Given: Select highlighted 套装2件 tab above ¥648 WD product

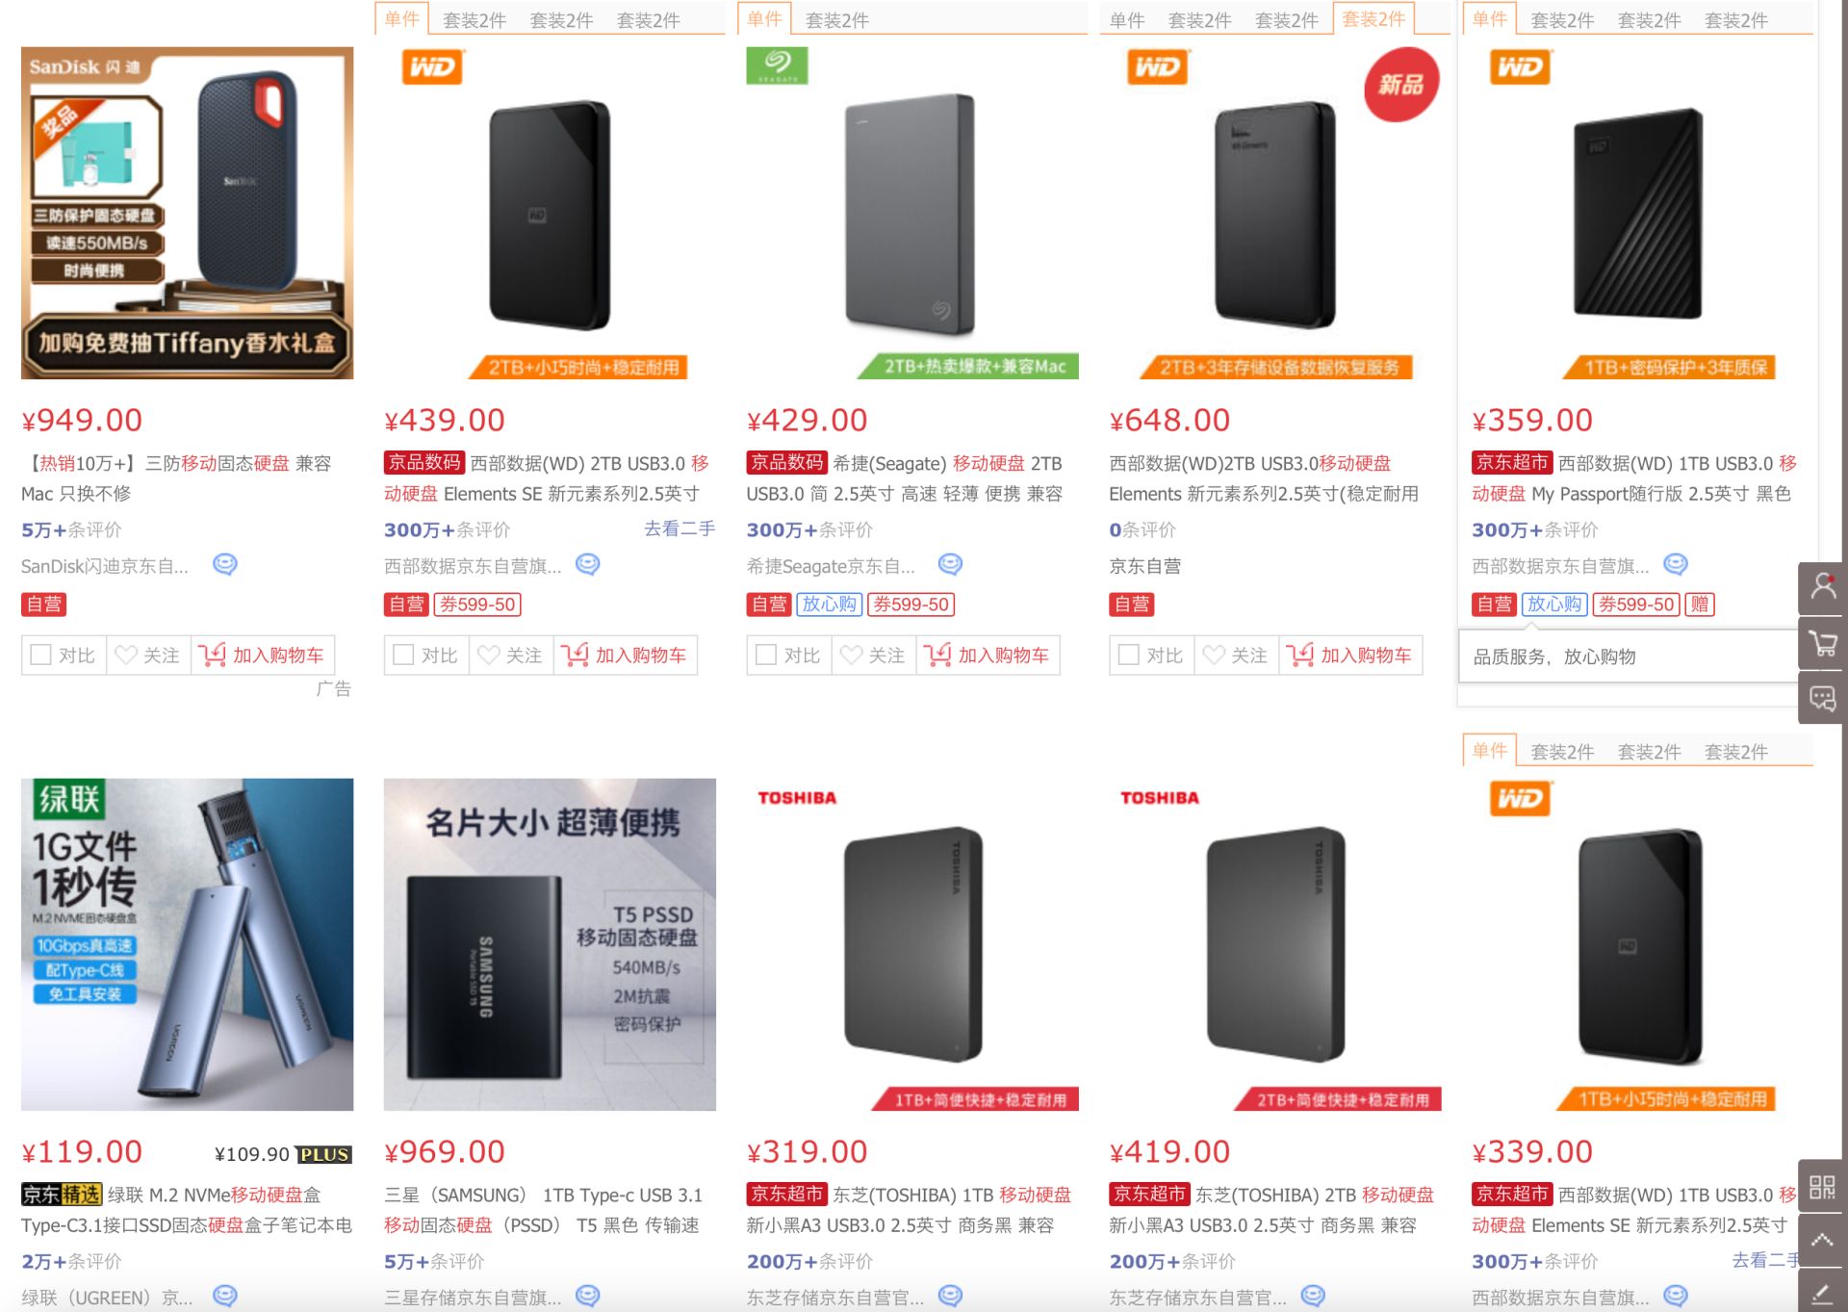Looking at the screenshot, I should pos(1373,18).
